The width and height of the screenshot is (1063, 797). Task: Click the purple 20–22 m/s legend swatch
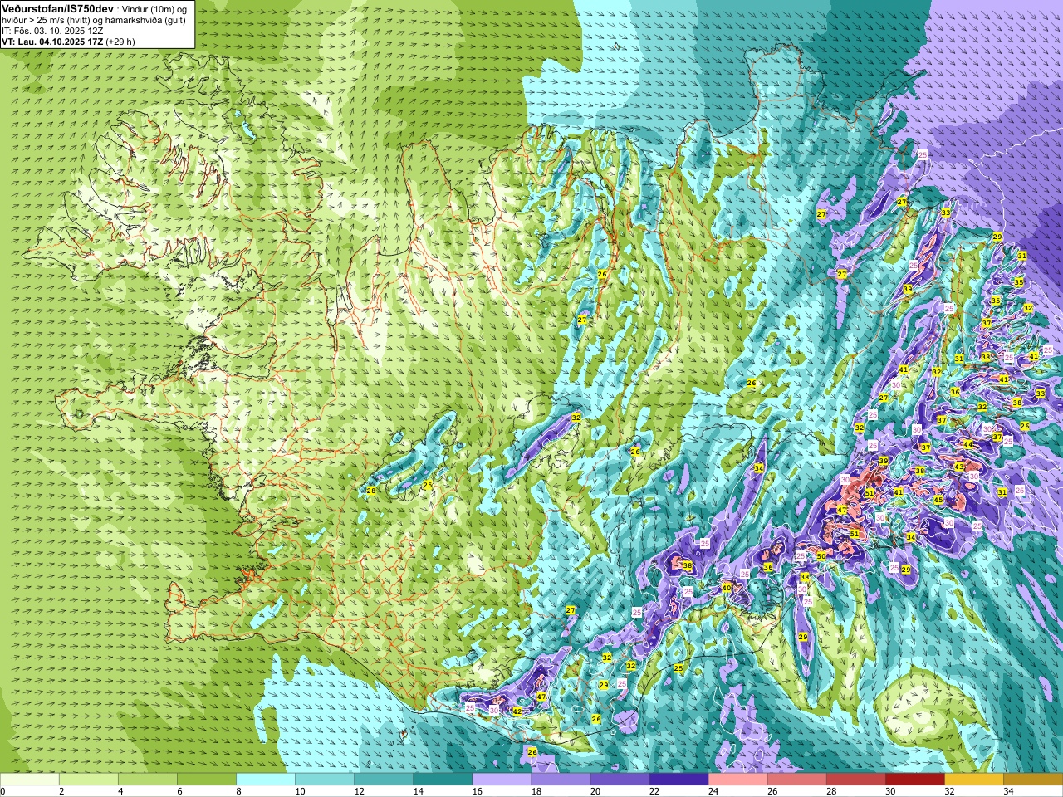(x=620, y=780)
